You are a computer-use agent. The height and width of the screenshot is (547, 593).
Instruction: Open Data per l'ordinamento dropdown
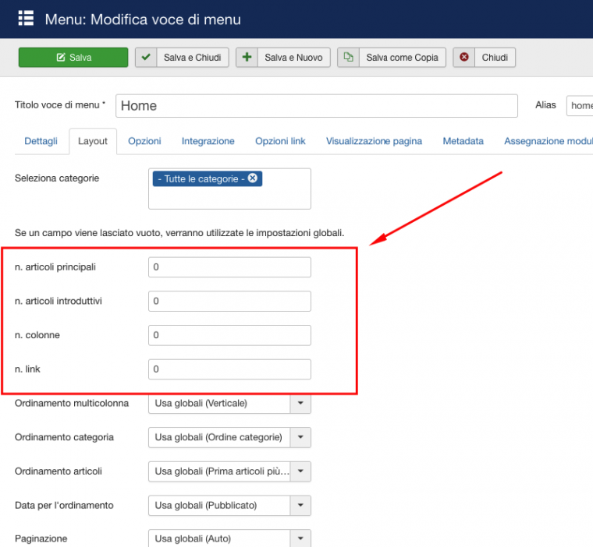click(300, 506)
